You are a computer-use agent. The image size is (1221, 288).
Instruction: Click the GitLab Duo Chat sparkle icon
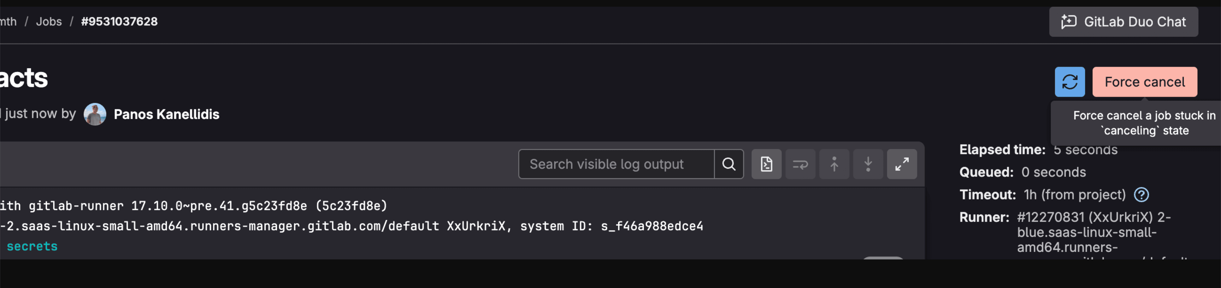coord(1068,22)
